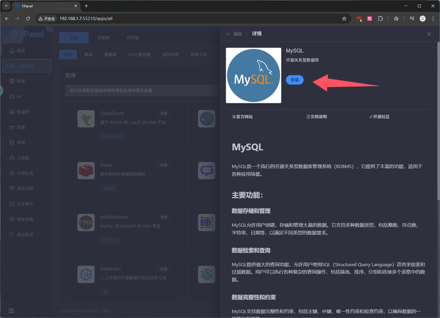This screenshot has height=318, width=440.
Task: Filter apps by 数据库 category tab
Action: coord(110,54)
